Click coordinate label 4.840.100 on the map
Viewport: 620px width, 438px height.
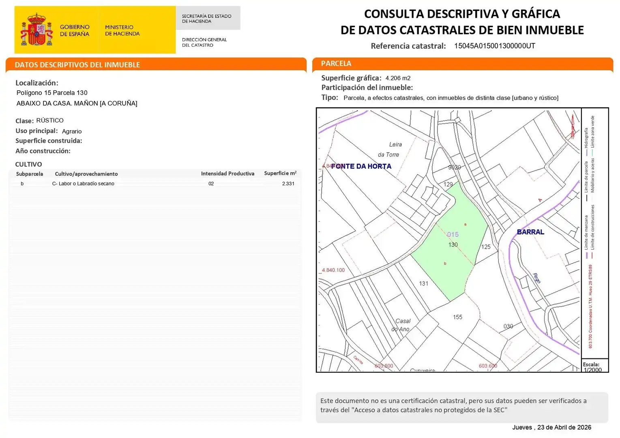[333, 270]
